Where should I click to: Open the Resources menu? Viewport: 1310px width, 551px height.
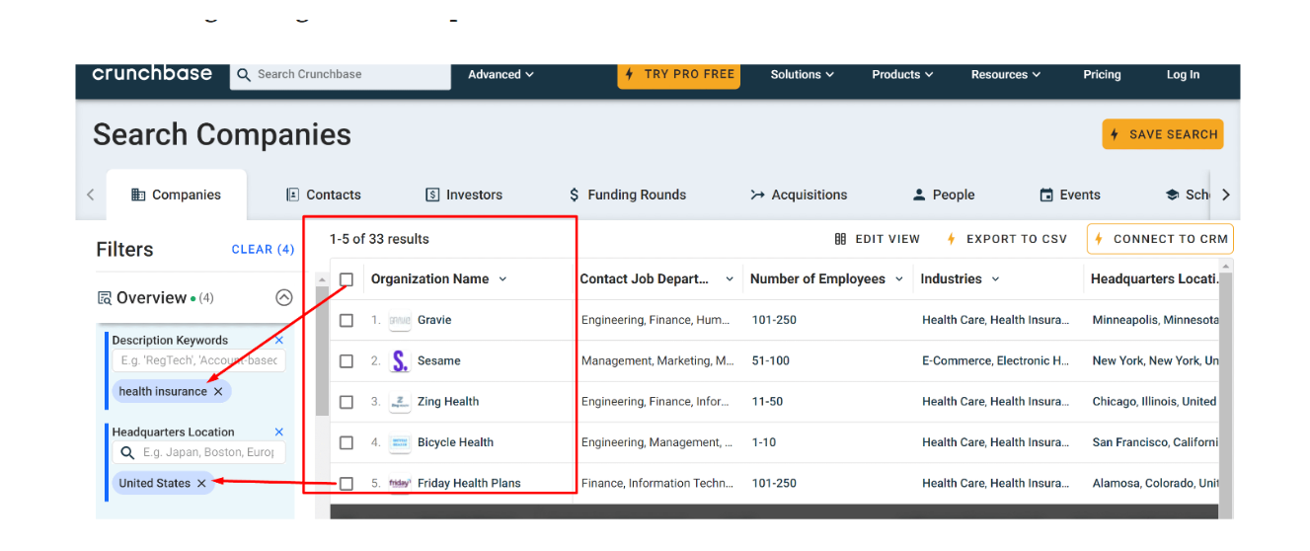pyautogui.click(x=1006, y=75)
